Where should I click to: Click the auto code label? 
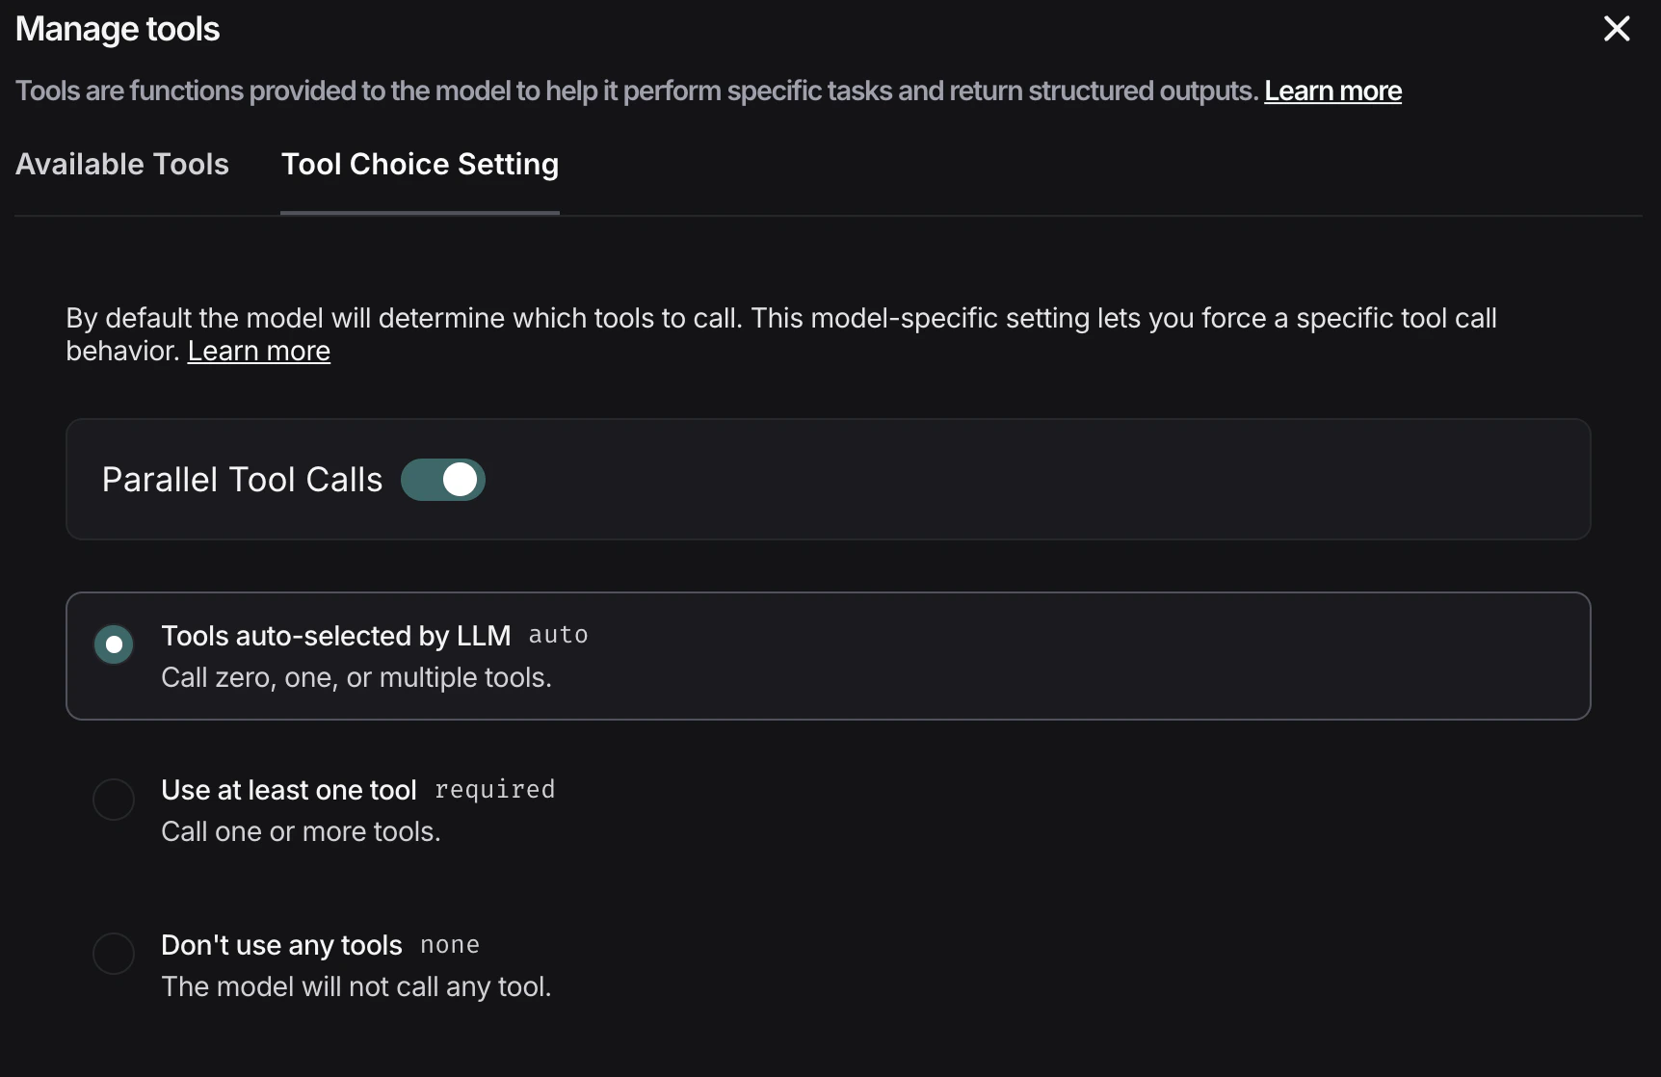559,635
